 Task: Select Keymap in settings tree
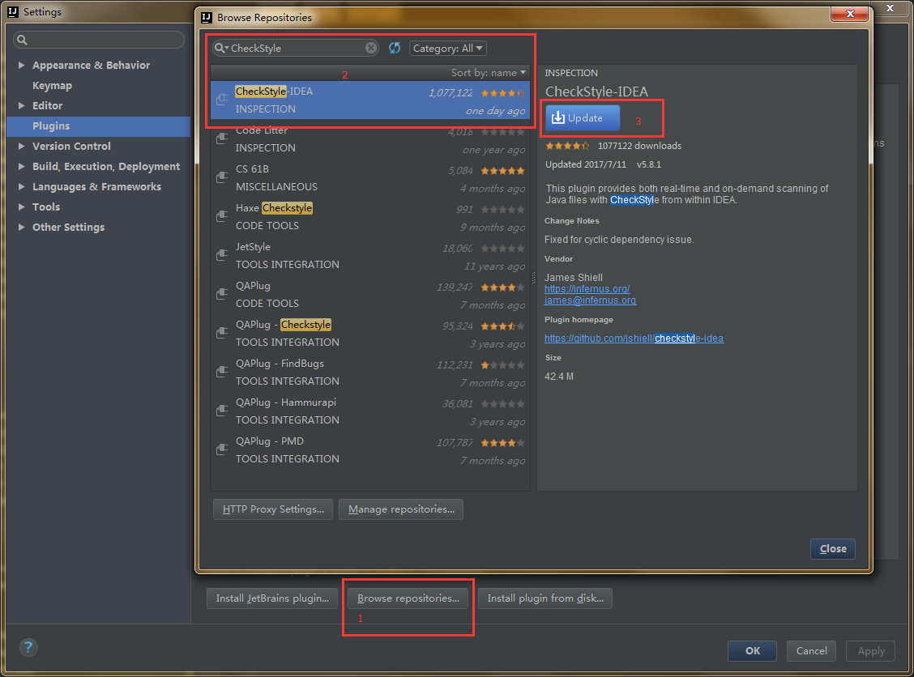(52, 86)
